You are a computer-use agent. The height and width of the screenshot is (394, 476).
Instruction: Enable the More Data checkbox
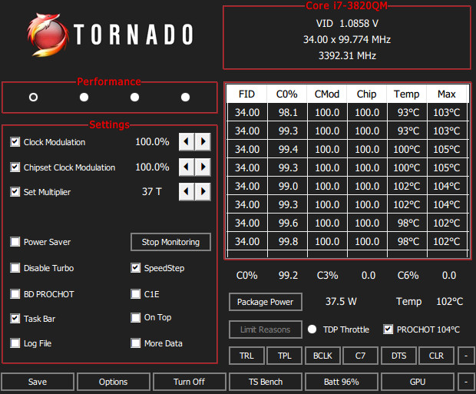[135, 343]
